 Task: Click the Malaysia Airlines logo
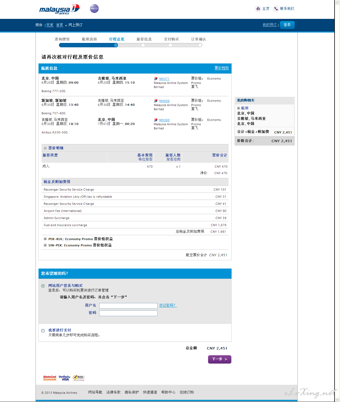(x=60, y=9)
